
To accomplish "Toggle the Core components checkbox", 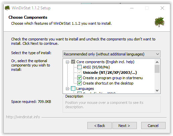I will (73, 62).
